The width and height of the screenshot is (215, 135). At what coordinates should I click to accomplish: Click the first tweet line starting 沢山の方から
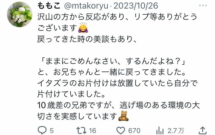[117, 17]
